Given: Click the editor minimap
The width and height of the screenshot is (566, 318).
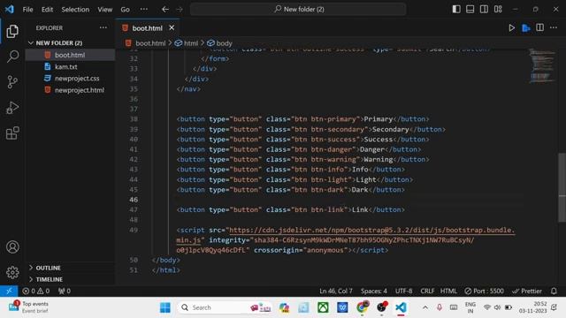Looking at the screenshot, I should click(542, 65).
